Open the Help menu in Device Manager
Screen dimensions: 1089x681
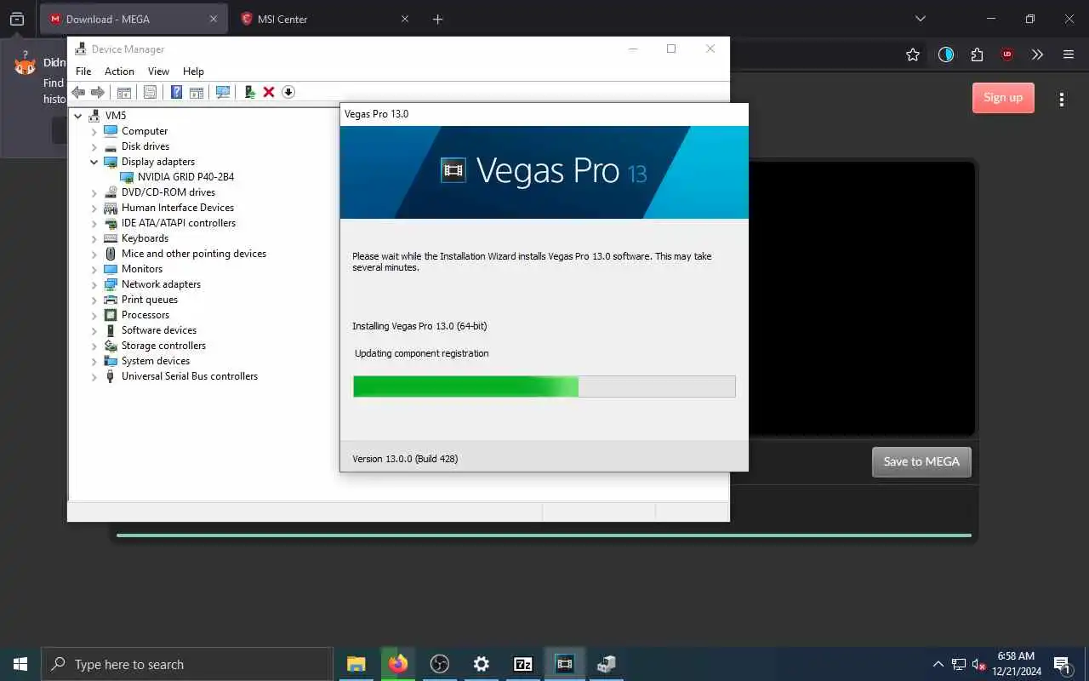coord(193,72)
